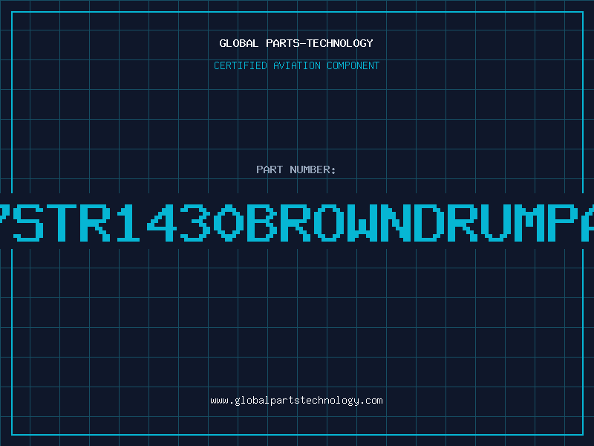Click the digit 3 in the part number

point(195,222)
